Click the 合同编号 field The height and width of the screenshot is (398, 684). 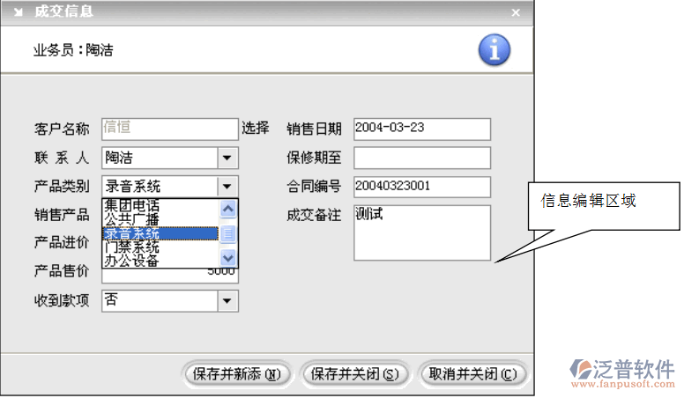(422, 187)
